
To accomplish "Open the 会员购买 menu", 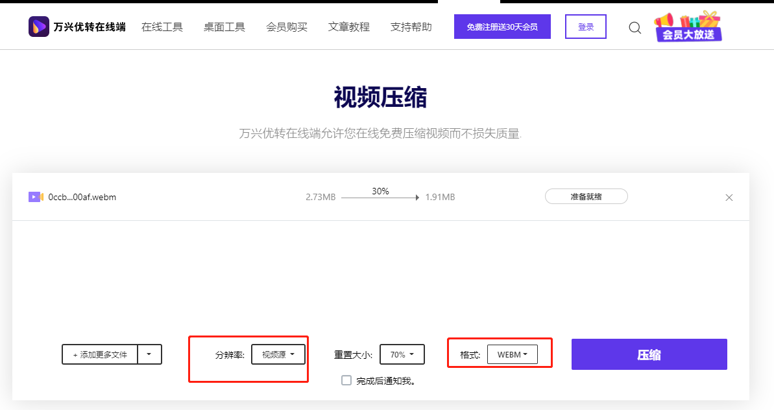I will pyautogui.click(x=286, y=27).
